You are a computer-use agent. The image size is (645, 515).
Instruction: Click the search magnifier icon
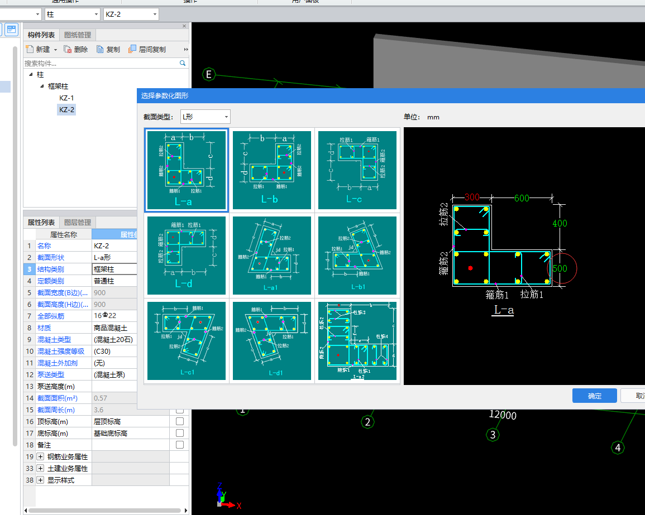pos(183,63)
